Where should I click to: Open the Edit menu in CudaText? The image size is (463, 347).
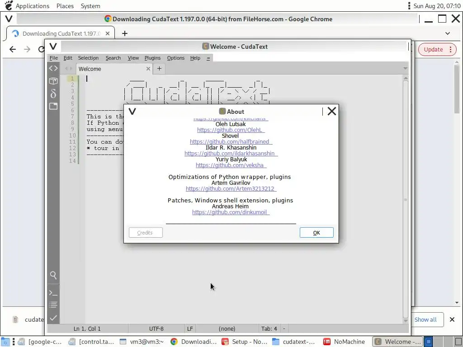coord(68,58)
